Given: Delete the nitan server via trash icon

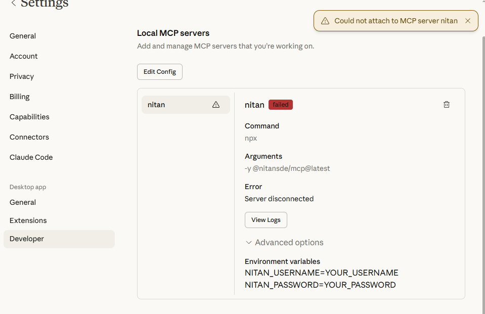Looking at the screenshot, I should 447,105.
